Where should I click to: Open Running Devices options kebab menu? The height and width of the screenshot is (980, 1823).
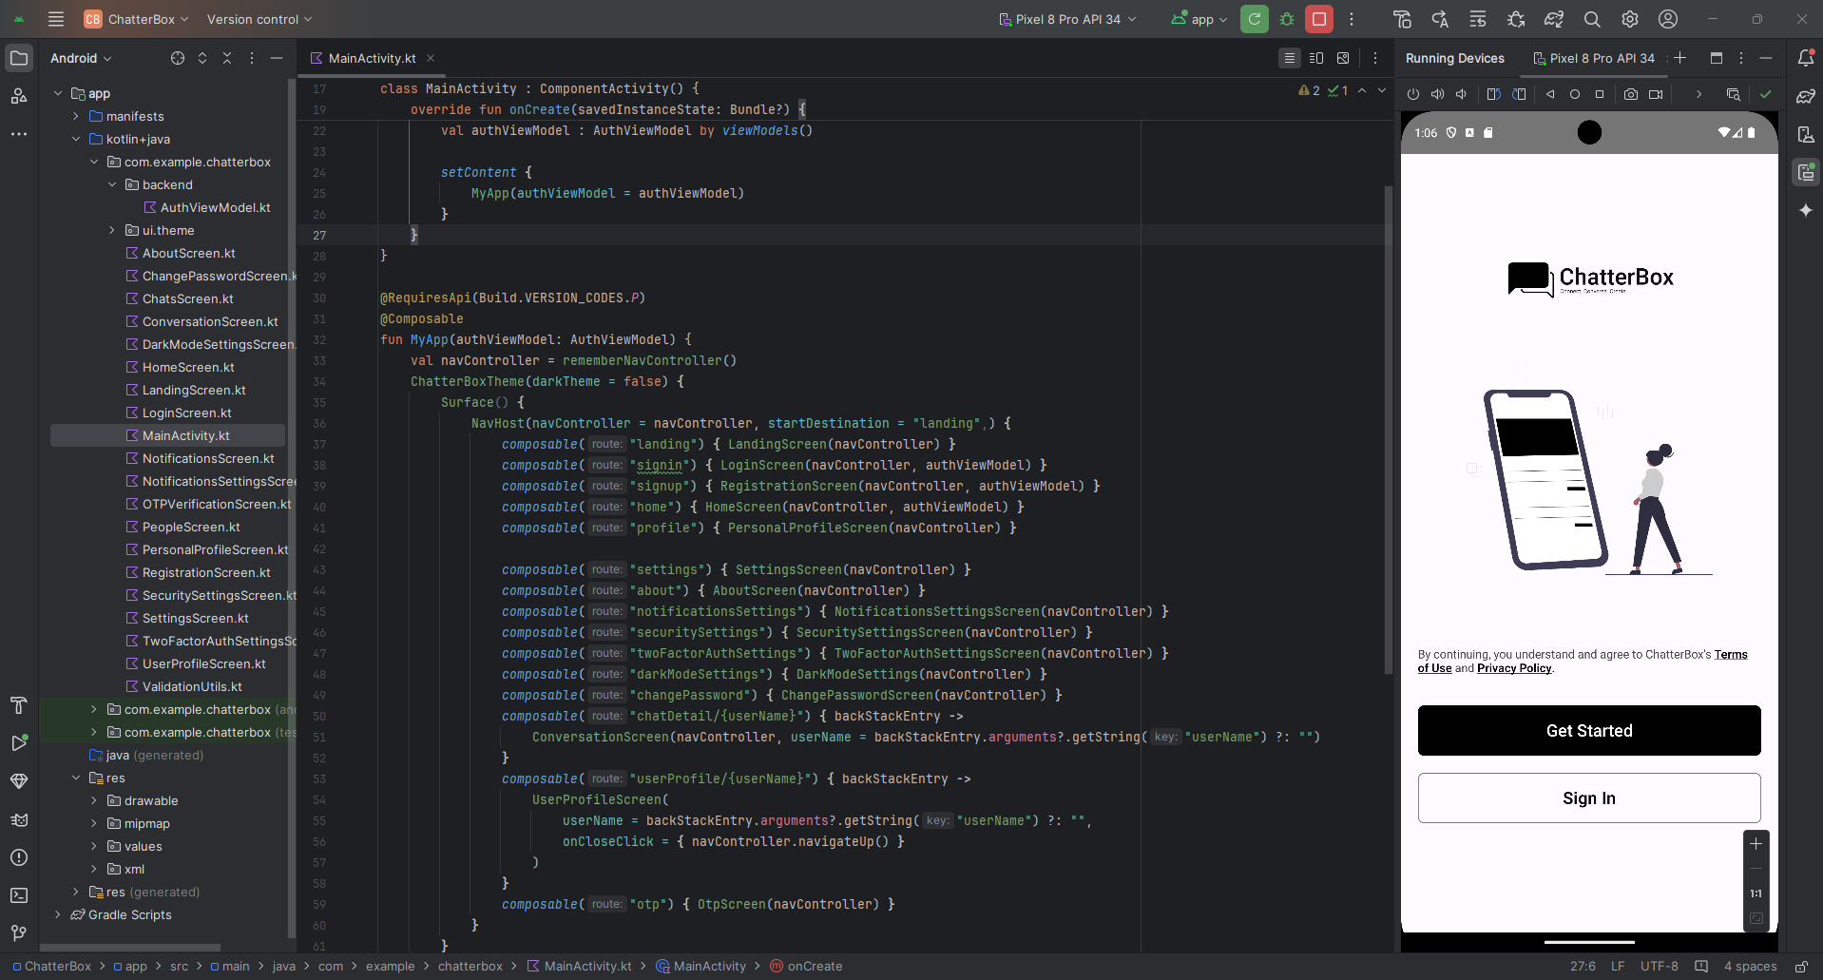point(1741,58)
